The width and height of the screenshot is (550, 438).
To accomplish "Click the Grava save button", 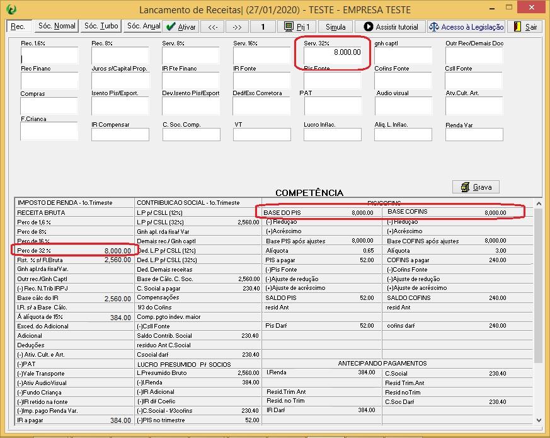I will coord(476,187).
